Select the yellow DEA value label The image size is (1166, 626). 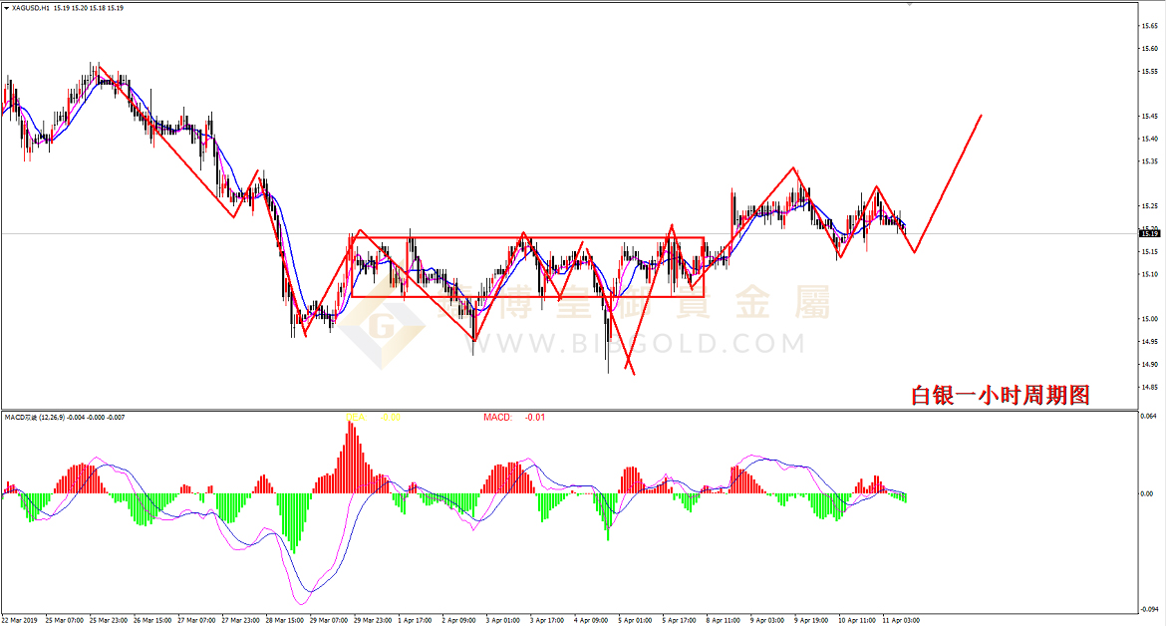[374, 417]
